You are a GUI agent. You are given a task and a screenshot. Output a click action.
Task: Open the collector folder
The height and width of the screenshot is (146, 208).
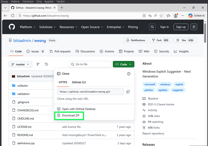(23, 86)
